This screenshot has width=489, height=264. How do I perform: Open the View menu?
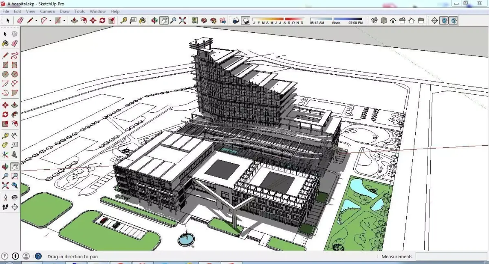pos(31,11)
